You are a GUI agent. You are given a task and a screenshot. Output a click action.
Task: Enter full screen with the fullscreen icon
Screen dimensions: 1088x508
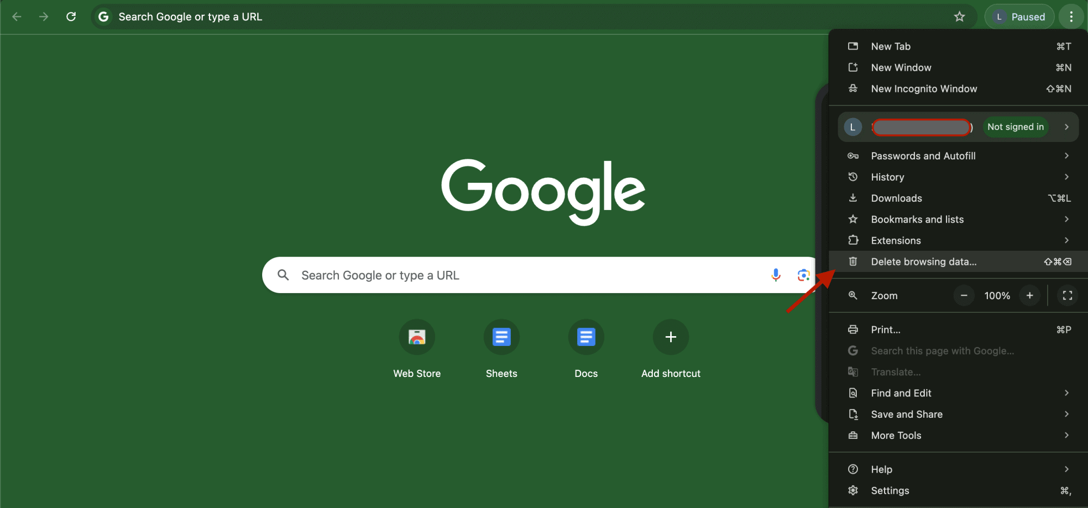point(1067,295)
